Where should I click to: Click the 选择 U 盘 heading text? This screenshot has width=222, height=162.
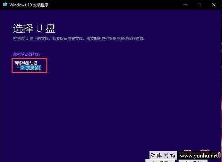pos(34,28)
